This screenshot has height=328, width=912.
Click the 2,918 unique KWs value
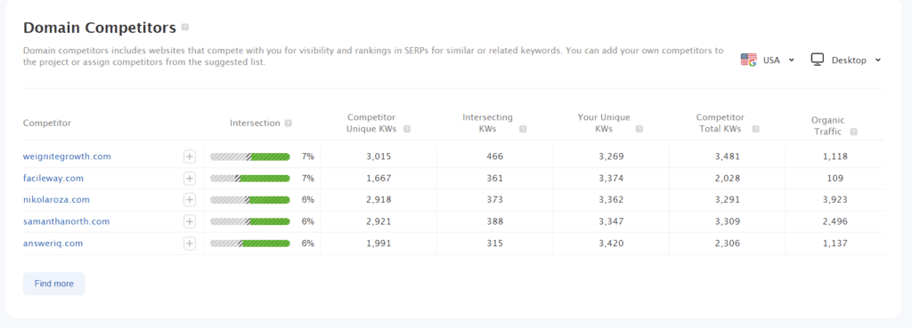(x=379, y=200)
